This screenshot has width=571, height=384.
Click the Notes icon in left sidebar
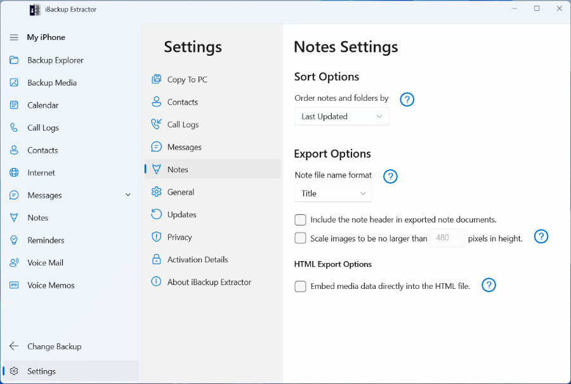[14, 218]
